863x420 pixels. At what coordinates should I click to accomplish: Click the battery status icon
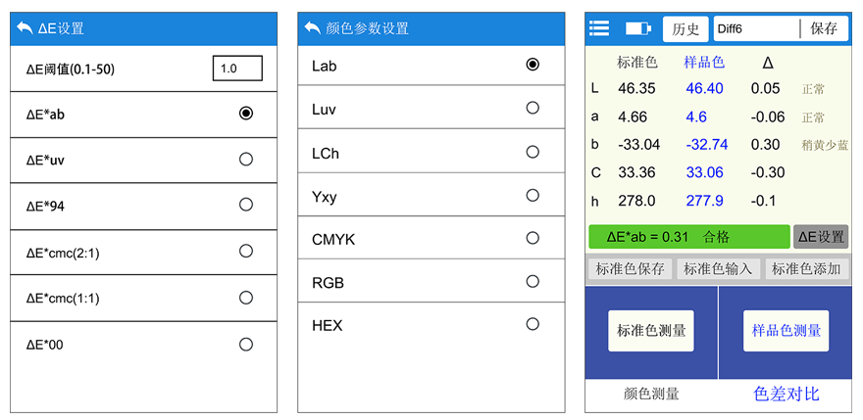click(x=637, y=28)
